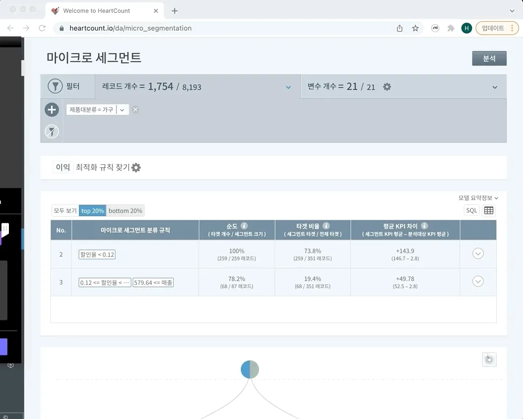The image size is (523, 419).
Task: Share this page icon
Action: (400, 28)
